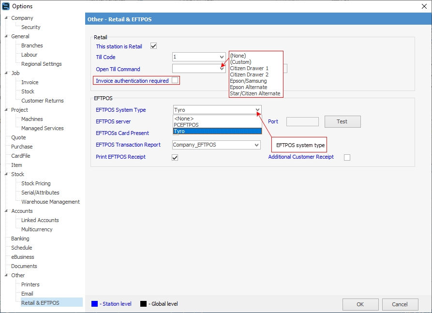The width and height of the screenshot is (432, 313).
Task: Enable Additional Customer Receipt checkbox
Action: pos(347,157)
